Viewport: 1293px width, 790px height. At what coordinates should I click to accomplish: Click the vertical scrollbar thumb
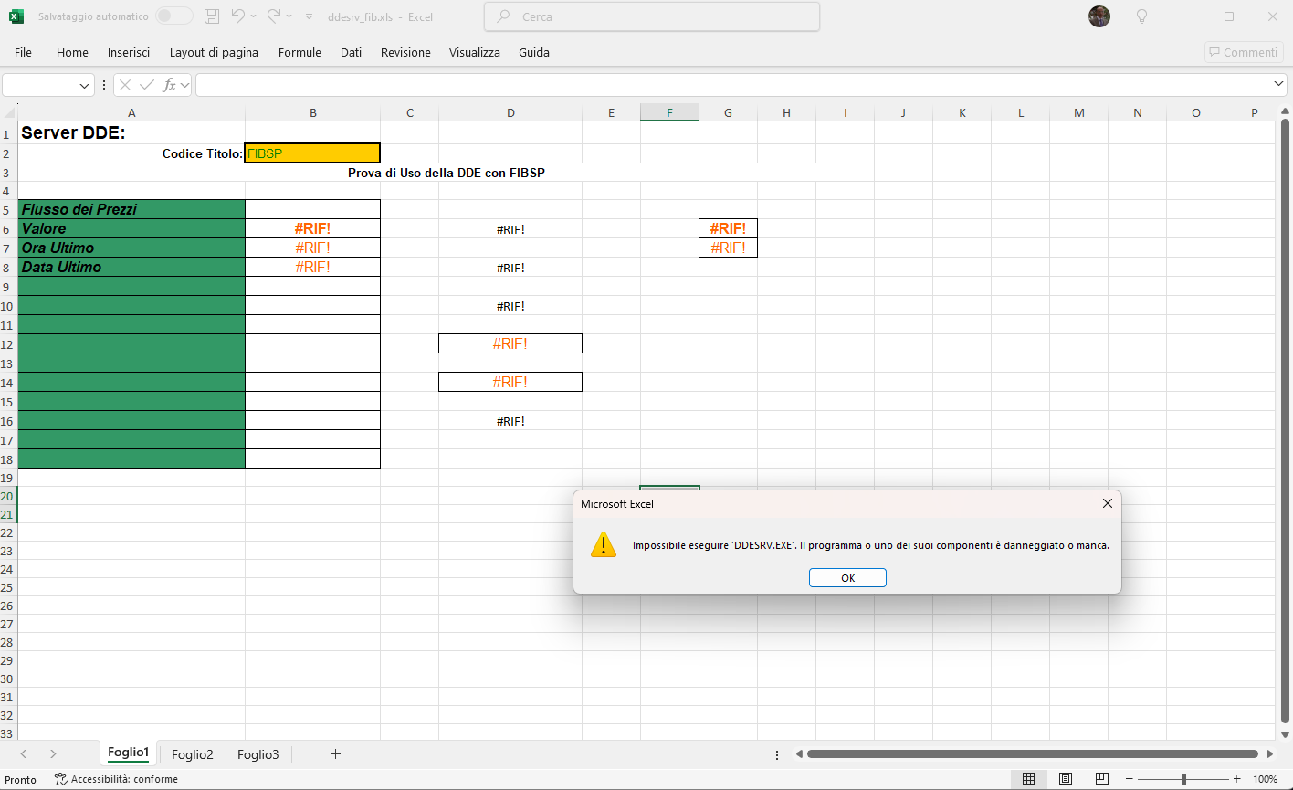[1286, 420]
